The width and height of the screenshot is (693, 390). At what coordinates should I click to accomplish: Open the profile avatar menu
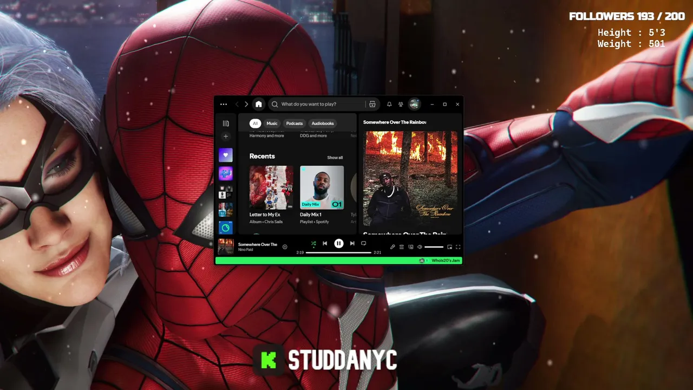415,104
